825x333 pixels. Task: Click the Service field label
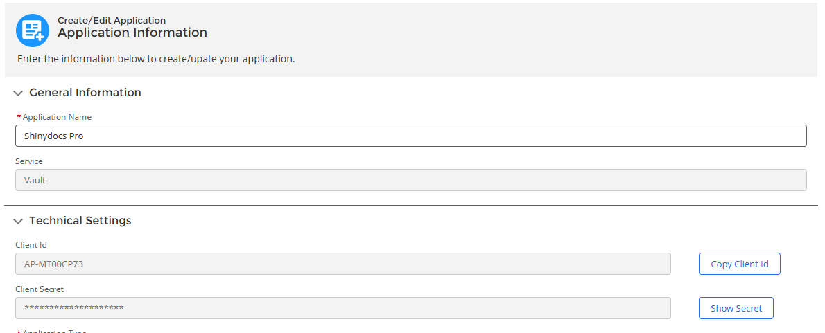point(29,161)
